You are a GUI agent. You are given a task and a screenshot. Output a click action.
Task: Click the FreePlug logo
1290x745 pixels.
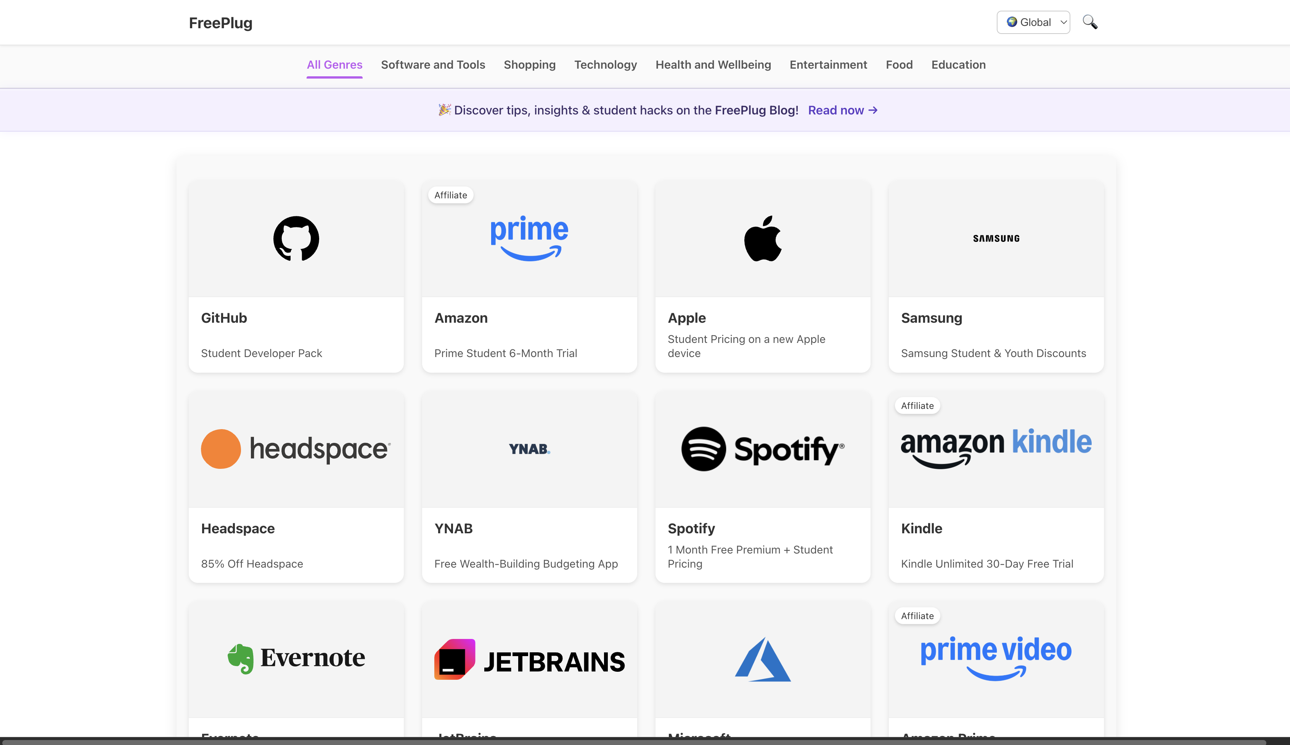pyautogui.click(x=220, y=23)
